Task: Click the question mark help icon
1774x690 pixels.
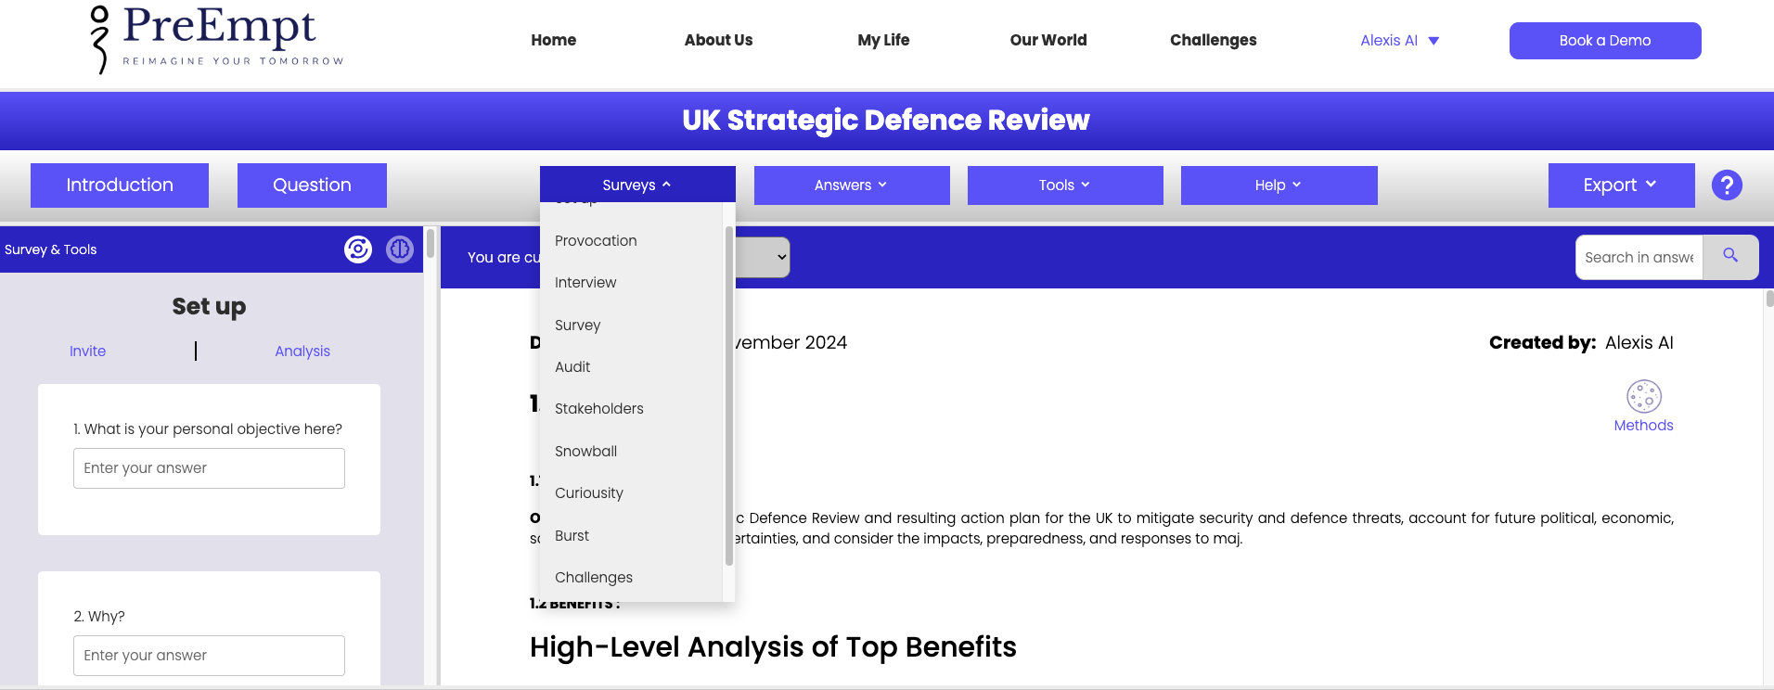Action: (x=1726, y=185)
